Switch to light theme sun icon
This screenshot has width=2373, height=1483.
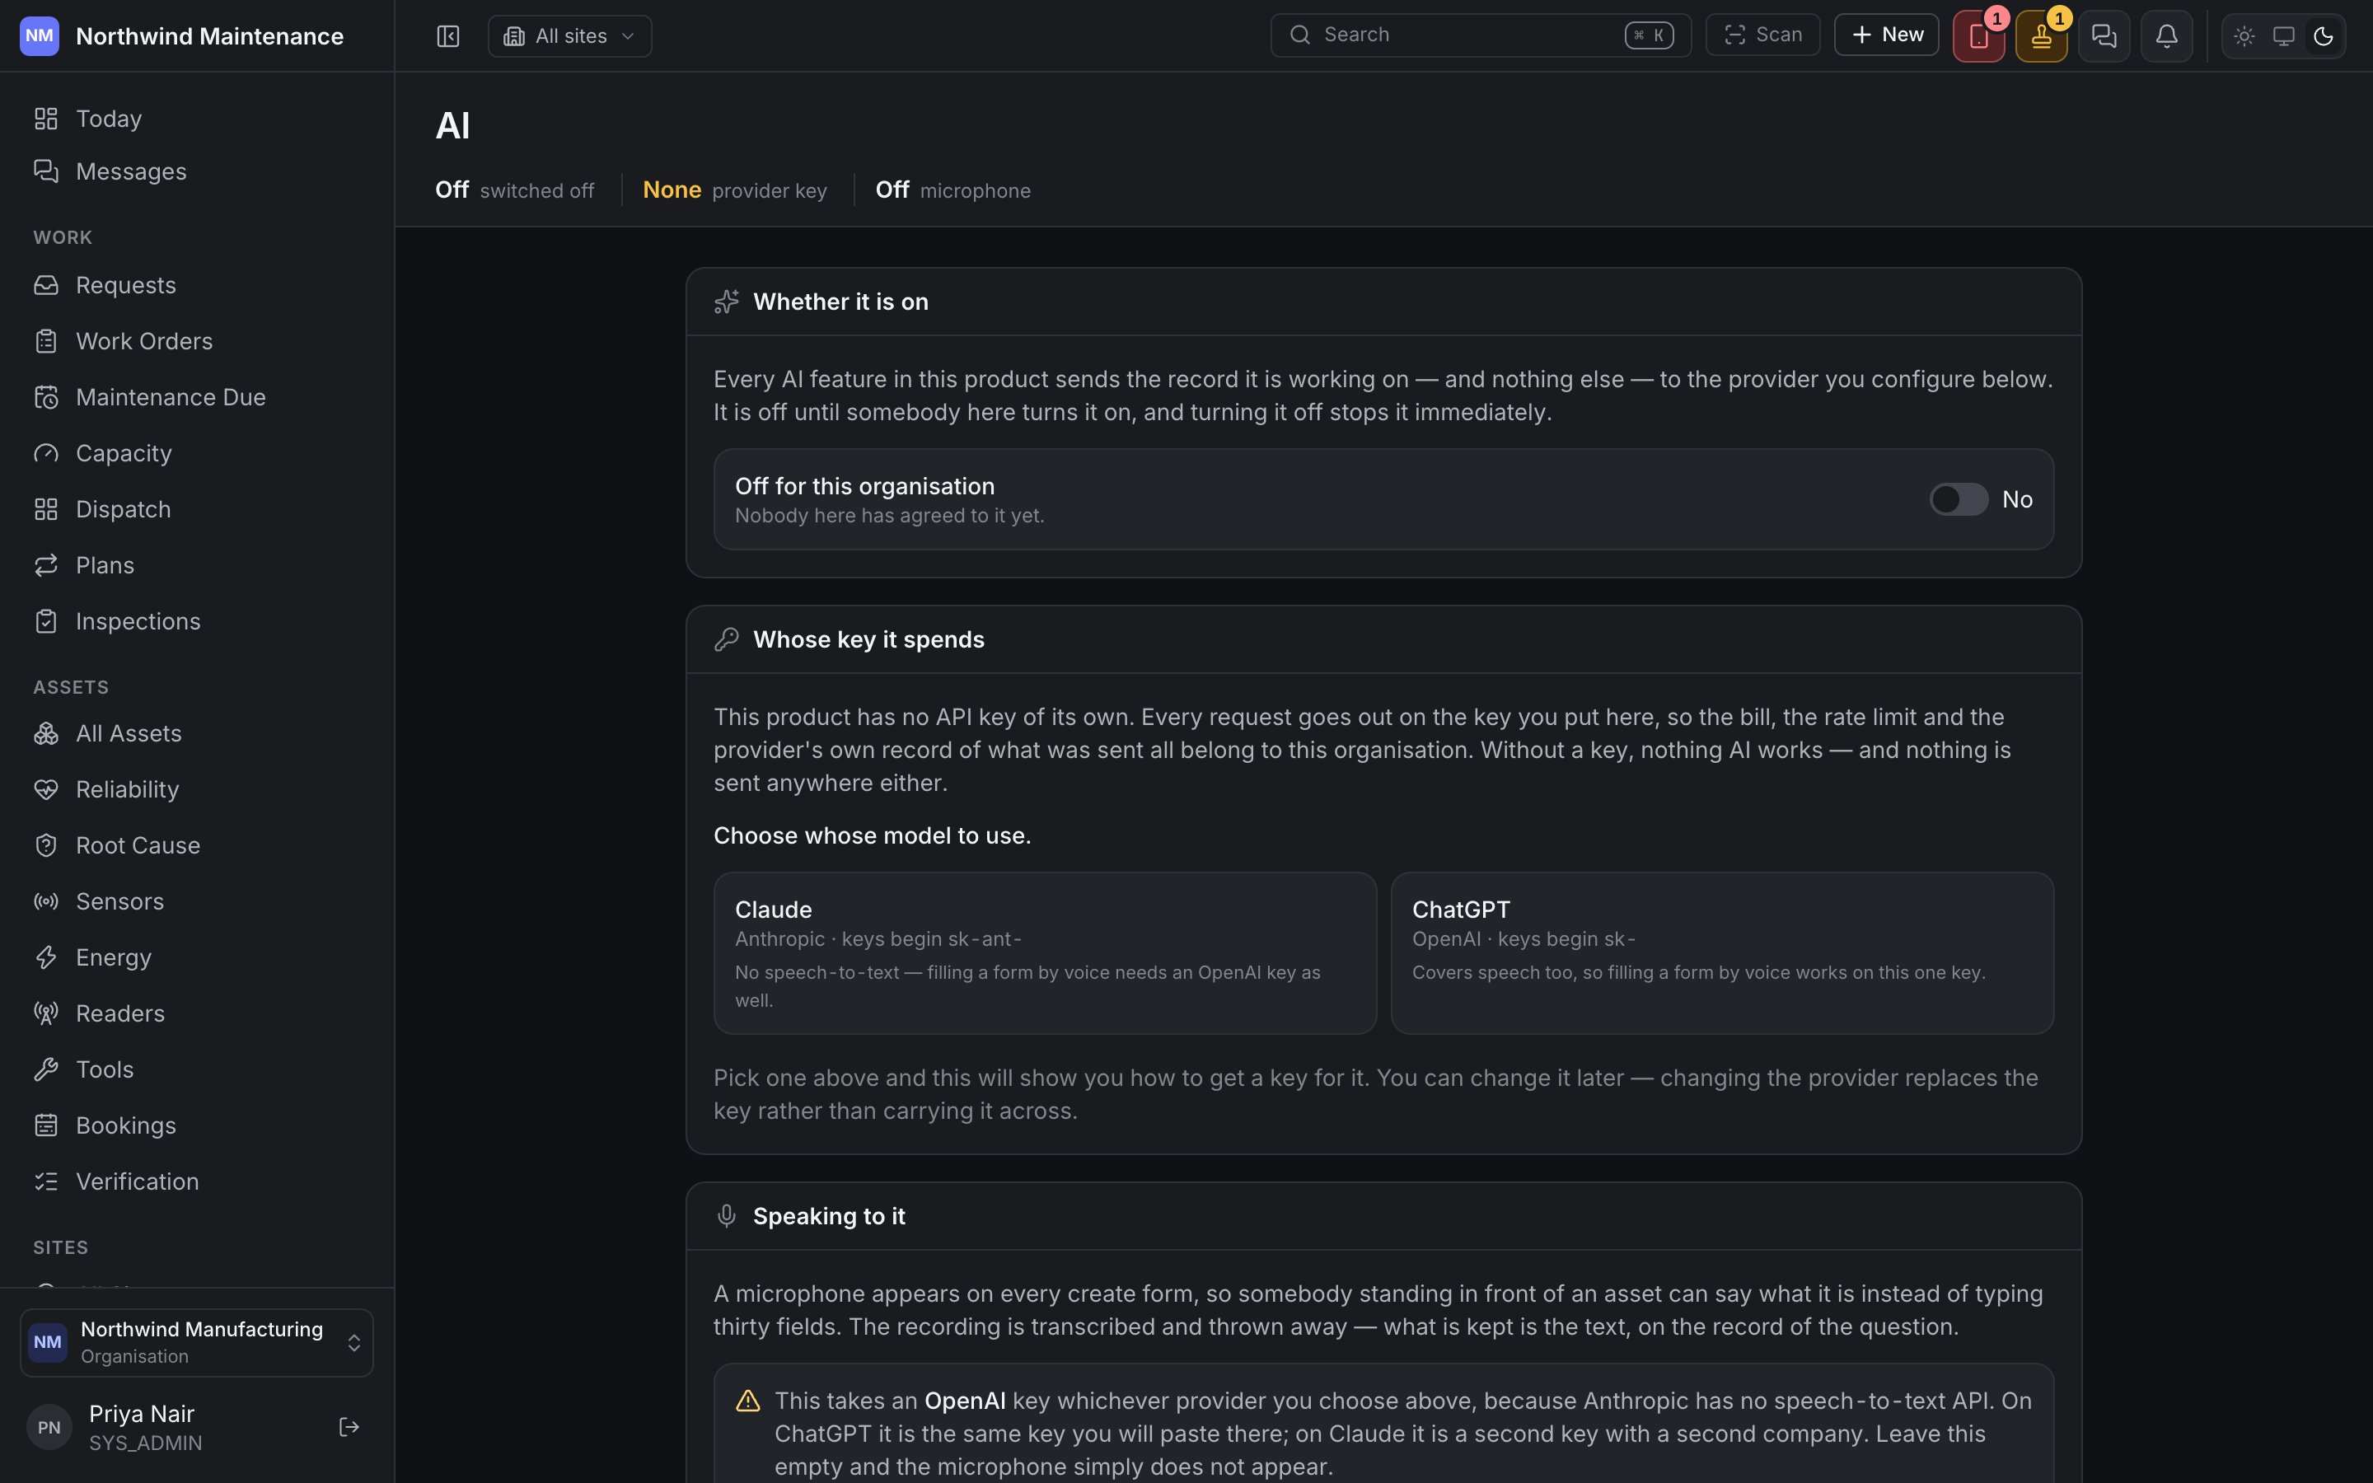tap(2244, 36)
